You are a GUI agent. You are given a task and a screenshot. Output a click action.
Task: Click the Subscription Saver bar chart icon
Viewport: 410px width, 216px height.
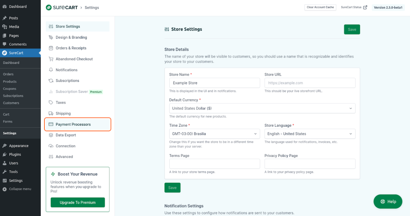(x=51, y=92)
